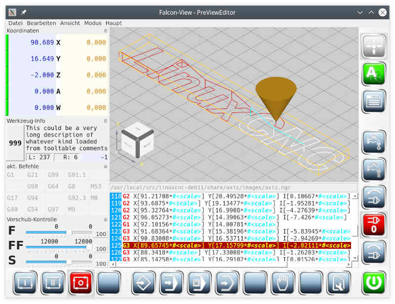Select G-code line 120
Viewport: 395px width, 304px height.
click(x=231, y=210)
